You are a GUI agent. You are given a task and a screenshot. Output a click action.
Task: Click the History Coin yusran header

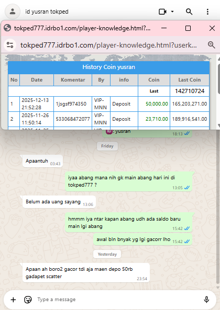(x=109, y=67)
